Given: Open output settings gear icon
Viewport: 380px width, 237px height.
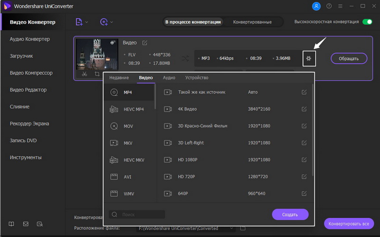Looking at the screenshot, I should tap(309, 58).
